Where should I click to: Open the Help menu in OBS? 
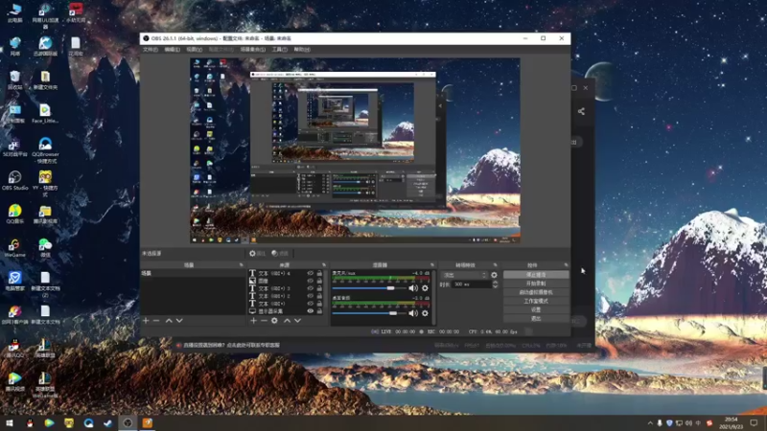tap(302, 50)
